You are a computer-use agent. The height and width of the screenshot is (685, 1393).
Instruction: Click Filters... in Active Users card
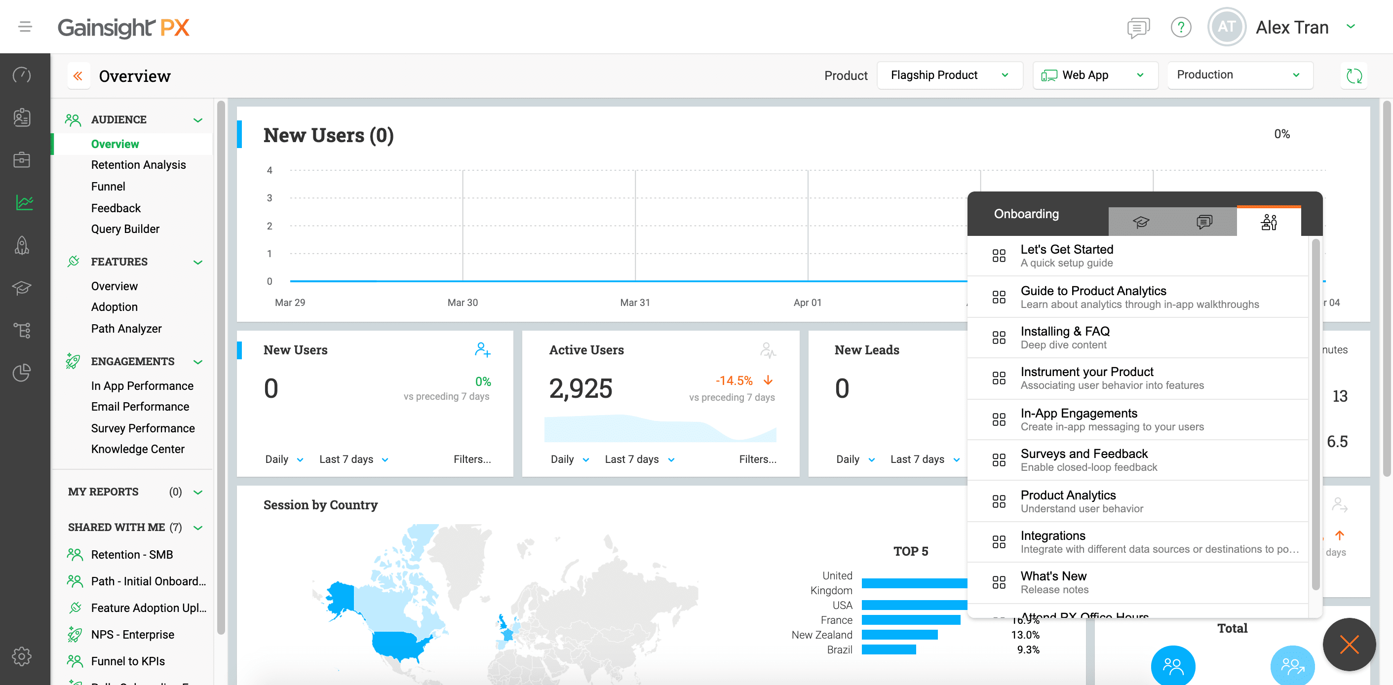(757, 459)
